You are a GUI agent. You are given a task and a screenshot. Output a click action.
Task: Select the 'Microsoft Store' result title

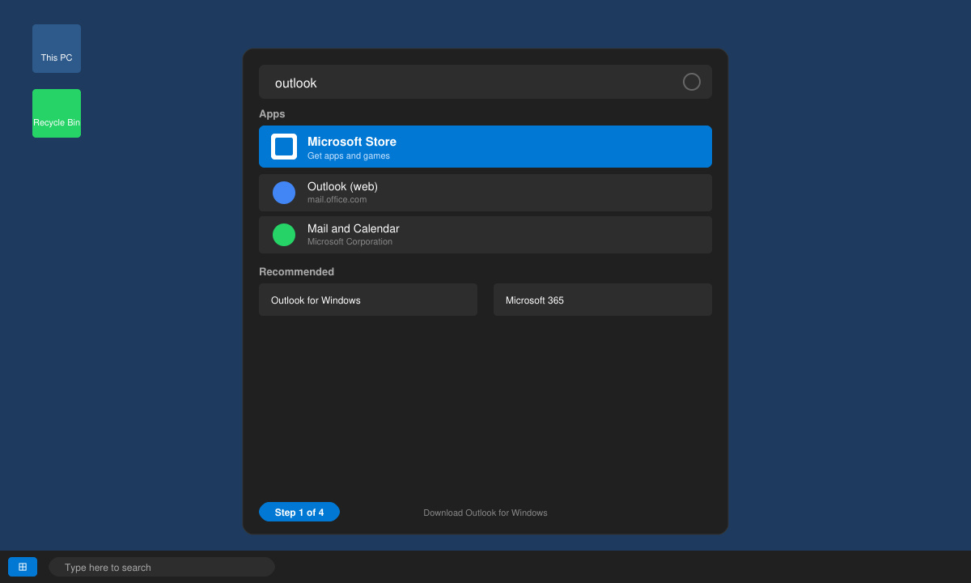tap(352, 142)
